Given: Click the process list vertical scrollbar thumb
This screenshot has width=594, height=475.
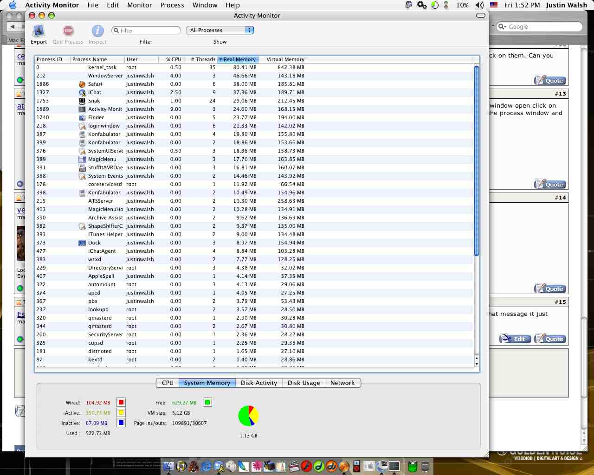Looking at the screenshot, I should click(477, 160).
